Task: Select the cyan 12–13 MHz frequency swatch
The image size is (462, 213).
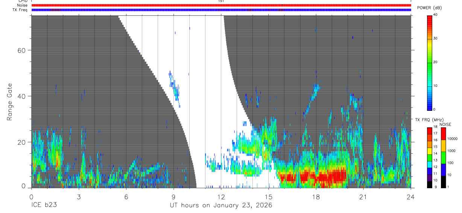Action: 429,165
